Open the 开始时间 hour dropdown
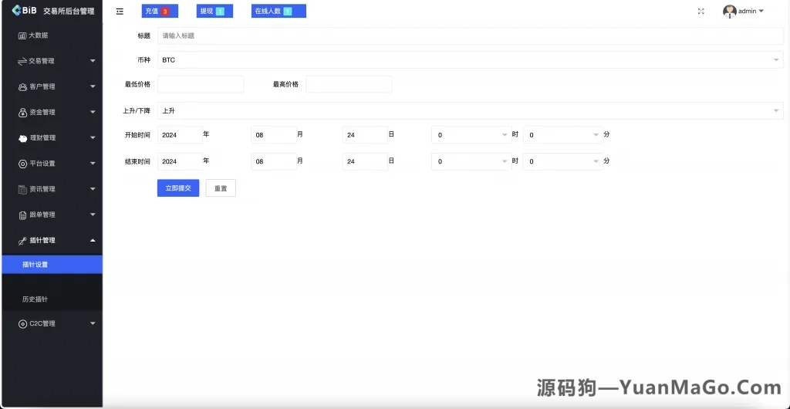Screen dimensions: 790x409 [471, 135]
